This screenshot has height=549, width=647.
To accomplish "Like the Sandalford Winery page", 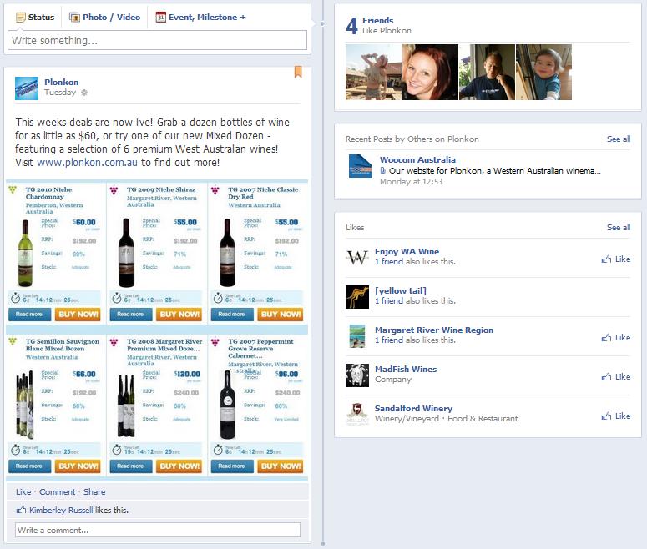I will coord(616,416).
